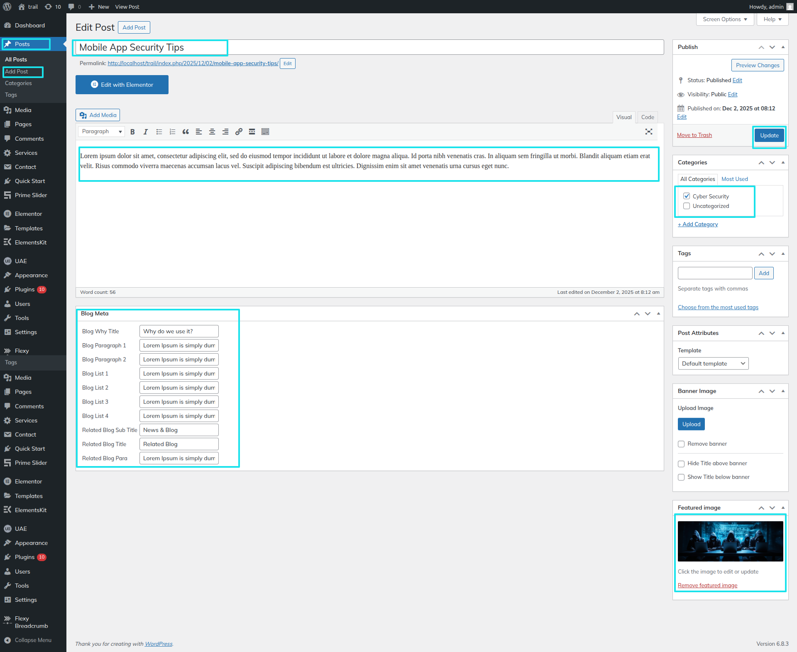Apply italic formatting in the editor
Viewport: 797px width, 652px height.
pyautogui.click(x=146, y=132)
